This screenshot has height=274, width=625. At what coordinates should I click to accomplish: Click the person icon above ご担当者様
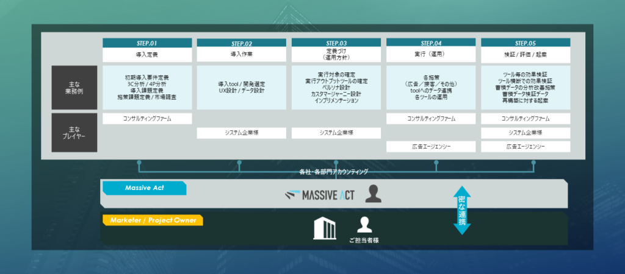point(364,225)
